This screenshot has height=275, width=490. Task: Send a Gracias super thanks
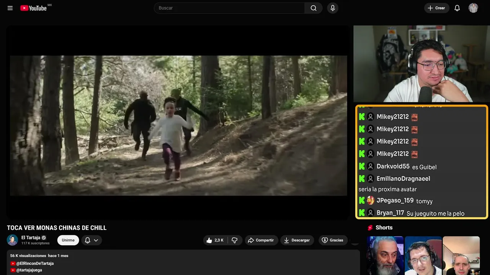[333, 240]
